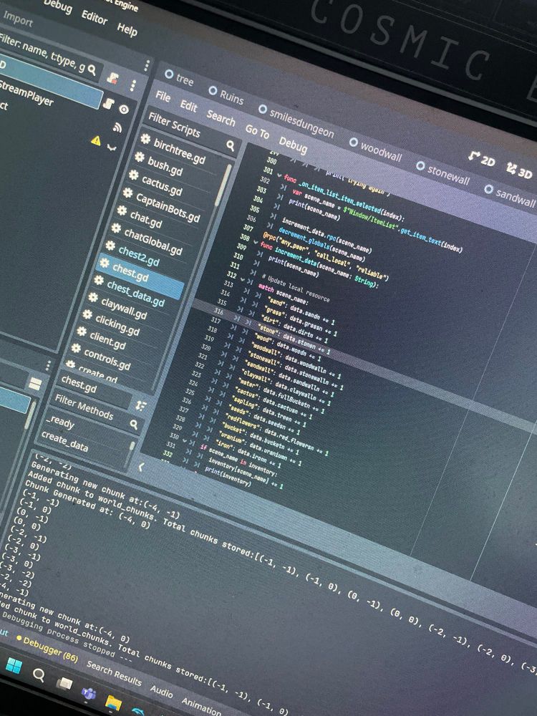Open the script editor Debug menu
Screen dimensions: 537x716
pos(293,145)
